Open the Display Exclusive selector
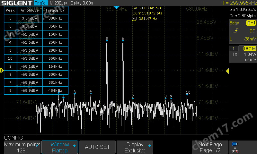The width and height of the screenshot is (257, 154). [x=135, y=147]
